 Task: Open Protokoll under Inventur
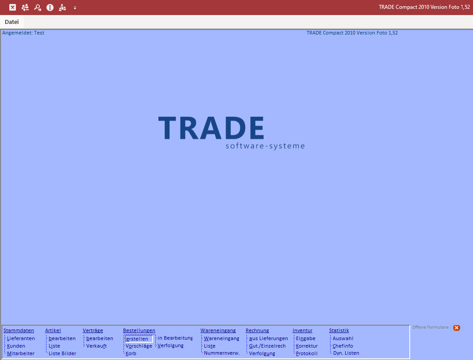[x=307, y=353]
